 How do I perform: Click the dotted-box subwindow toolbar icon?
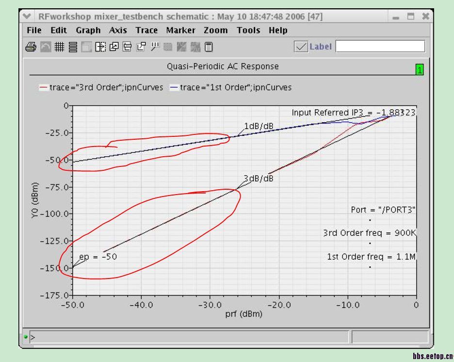128,47
